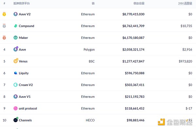
Task: Sort by the 24H清算量 column header
Action: [x=185, y=3]
